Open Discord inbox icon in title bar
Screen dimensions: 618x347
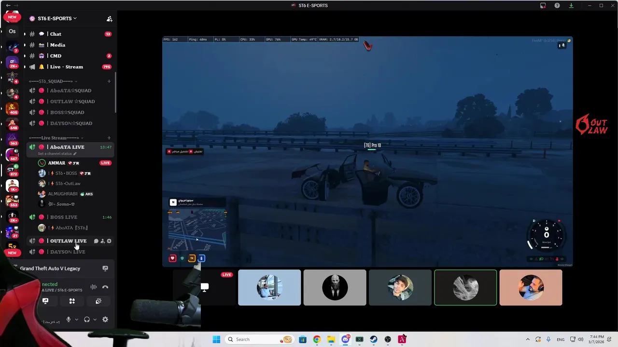[543, 5]
